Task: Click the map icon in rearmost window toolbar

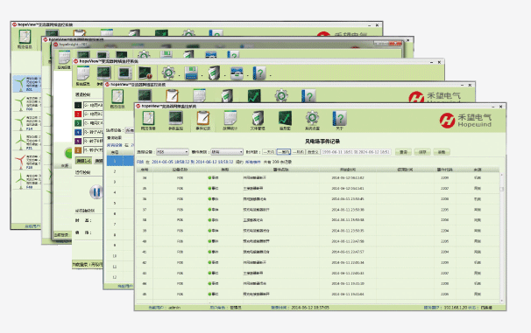Action: (x=25, y=38)
